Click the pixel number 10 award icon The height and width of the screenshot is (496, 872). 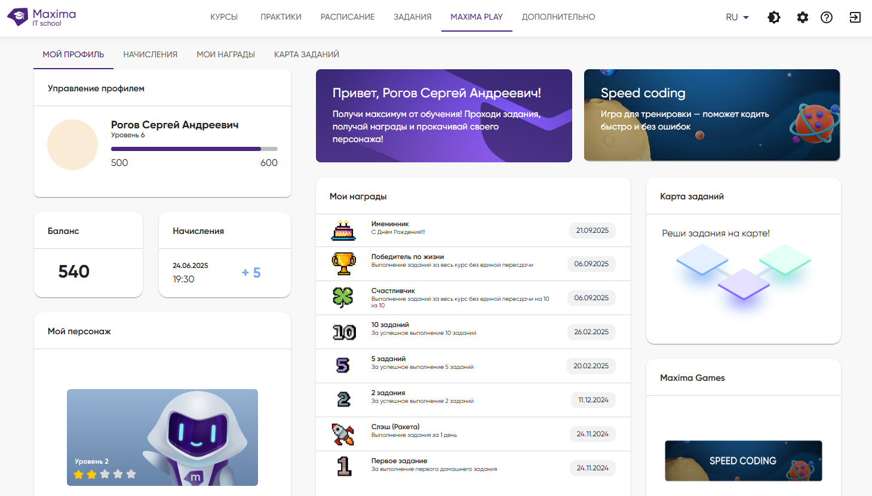pyautogui.click(x=344, y=332)
